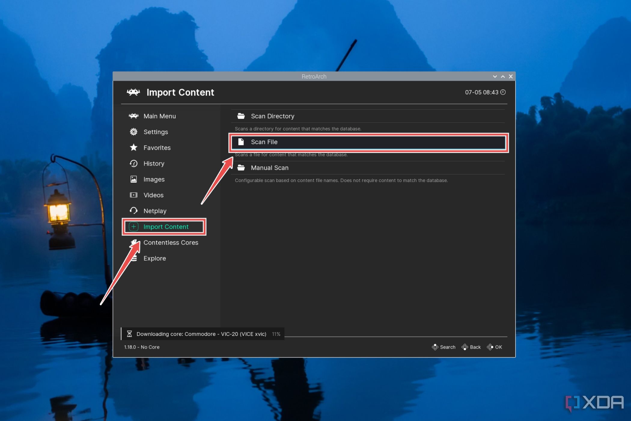Click the Scan Directory description text
631x421 pixels.
(298, 129)
